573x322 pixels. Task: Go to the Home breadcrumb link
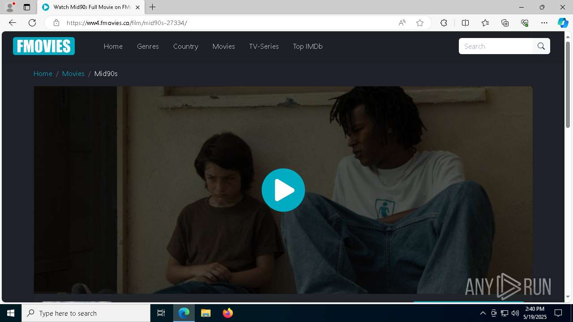click(43, 73)
